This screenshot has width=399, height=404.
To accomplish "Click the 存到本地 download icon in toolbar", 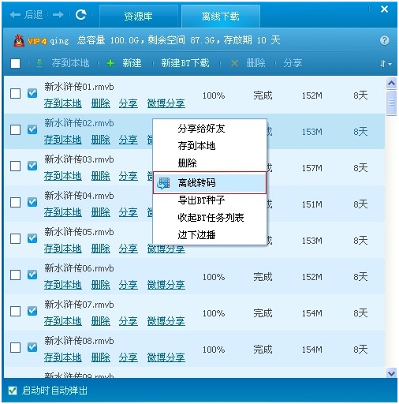I will pyautogui.click(x=39, y=63).
